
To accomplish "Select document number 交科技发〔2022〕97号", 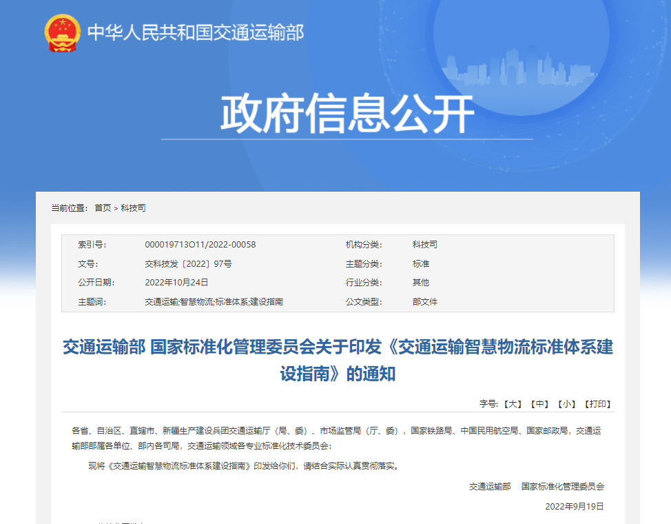I will click(188, 264).
